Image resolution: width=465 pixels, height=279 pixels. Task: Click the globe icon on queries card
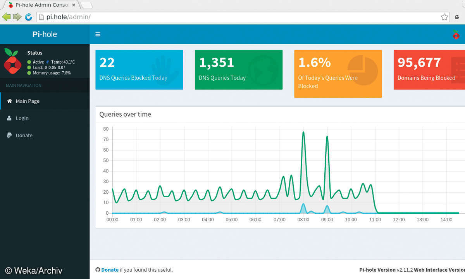coord(263,70)
